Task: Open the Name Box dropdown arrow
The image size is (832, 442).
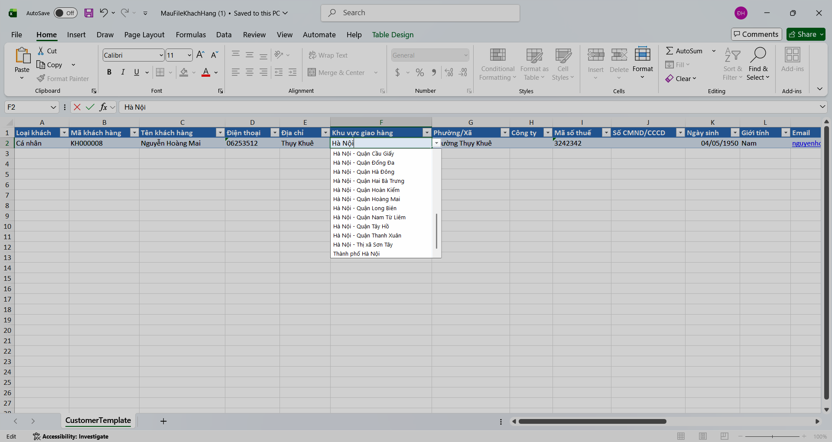Action: 53,107
